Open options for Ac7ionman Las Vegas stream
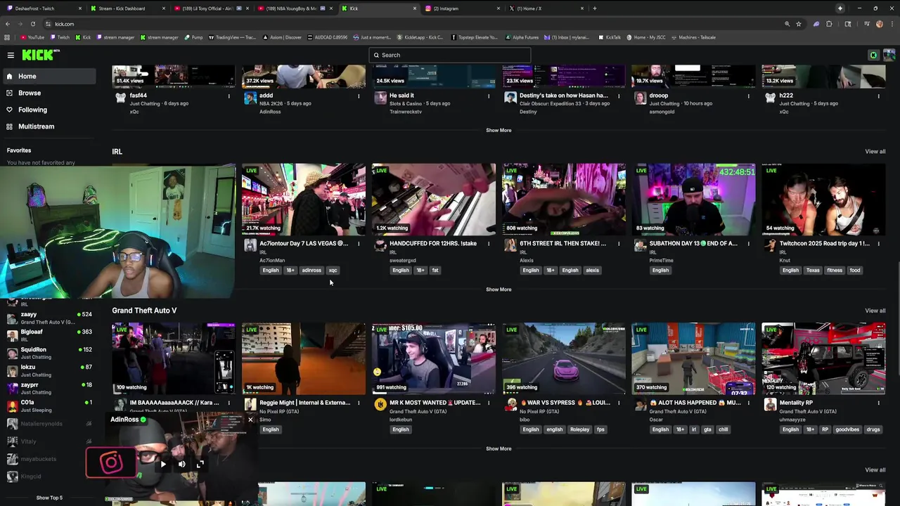The width and height of the screenshot is (900, 506). 359,244
